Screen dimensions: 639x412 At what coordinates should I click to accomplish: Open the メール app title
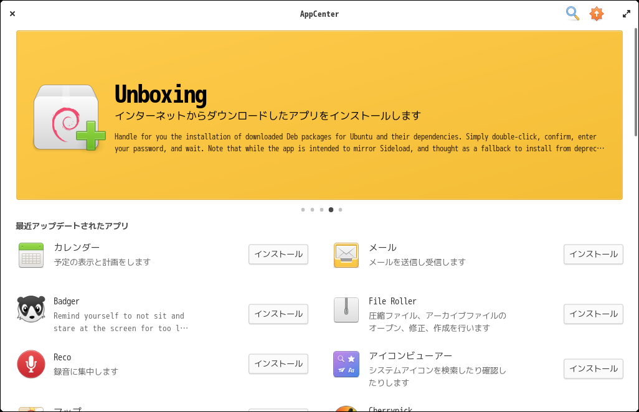pyautogui.click(x=382, y=247)
